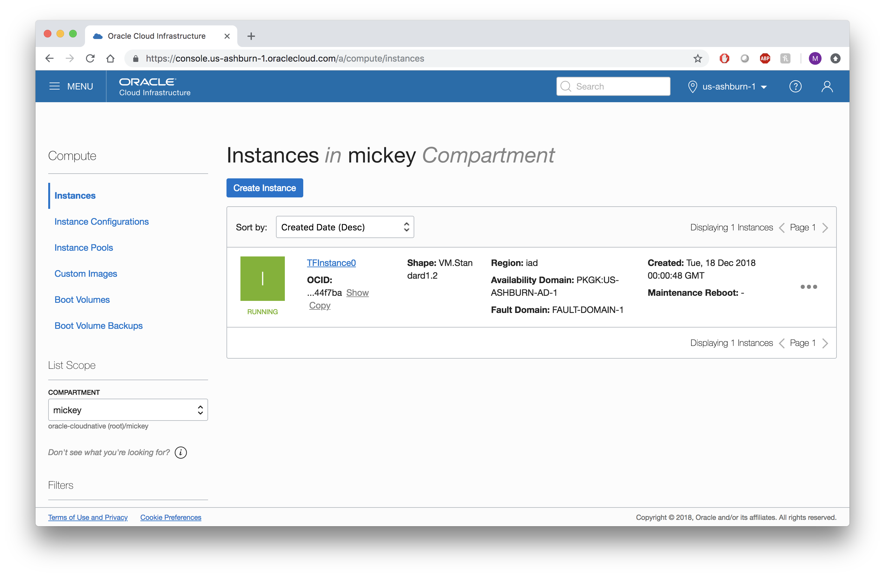Click the browser home icon
The width and height of the screenshot is (885, 577).
pyautogui.click(x=110, y=58)
